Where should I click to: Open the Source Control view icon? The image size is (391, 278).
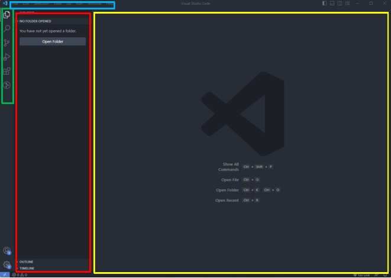point(7,43)
